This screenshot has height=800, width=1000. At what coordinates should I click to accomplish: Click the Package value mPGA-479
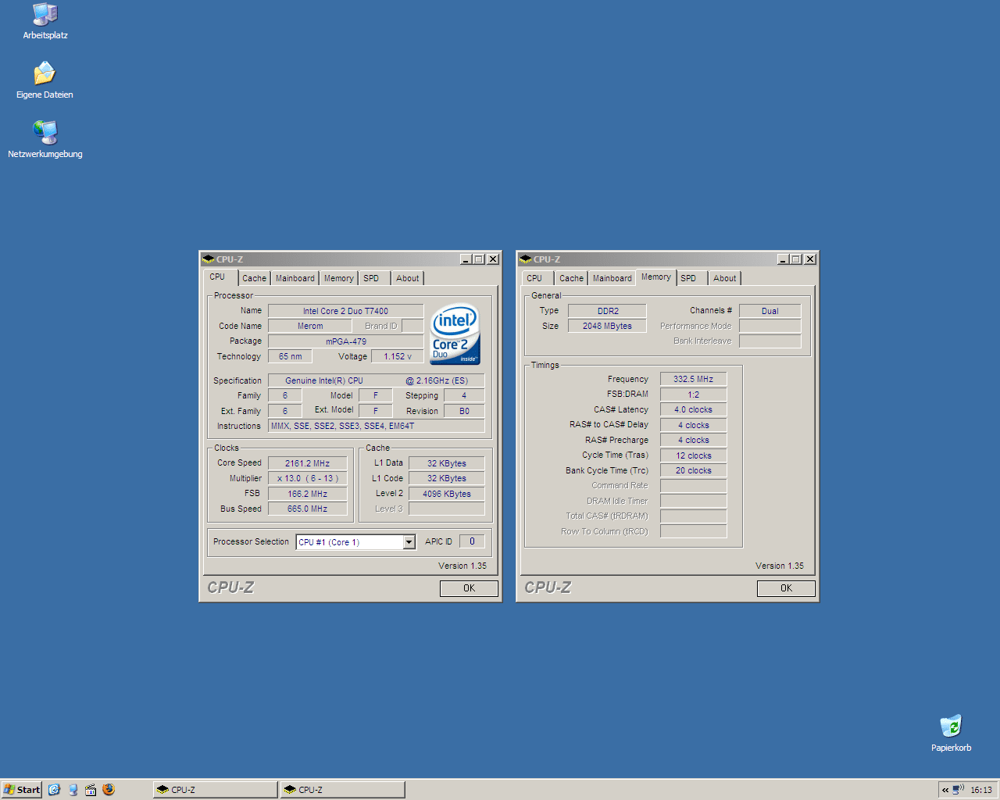(345, 341)
